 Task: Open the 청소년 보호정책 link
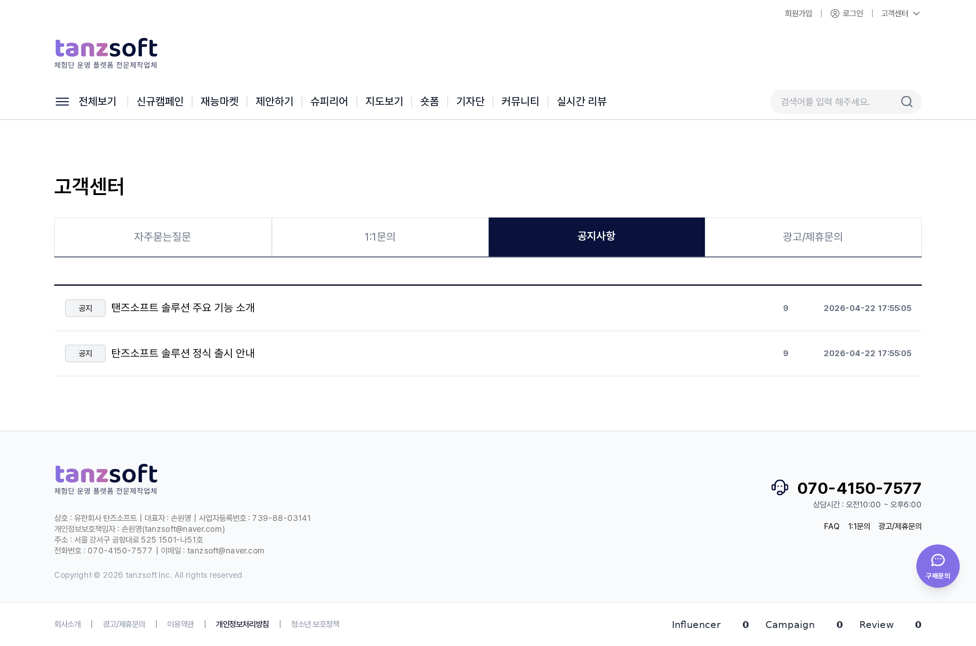(315, 624)
